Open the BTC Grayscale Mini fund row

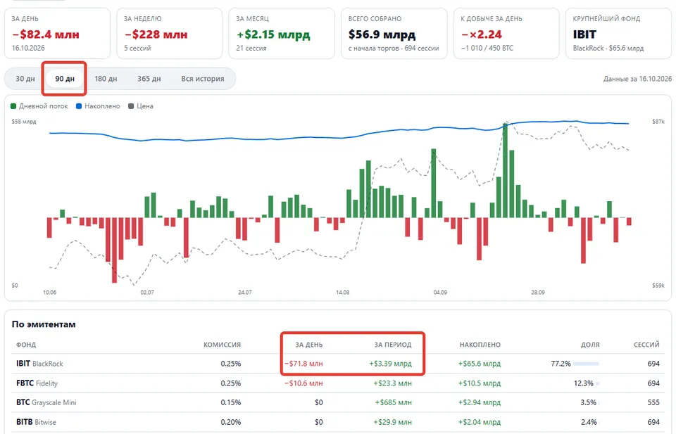click(x=338, y=402)
